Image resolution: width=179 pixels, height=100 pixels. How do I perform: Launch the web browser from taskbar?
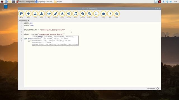[6, 2]
